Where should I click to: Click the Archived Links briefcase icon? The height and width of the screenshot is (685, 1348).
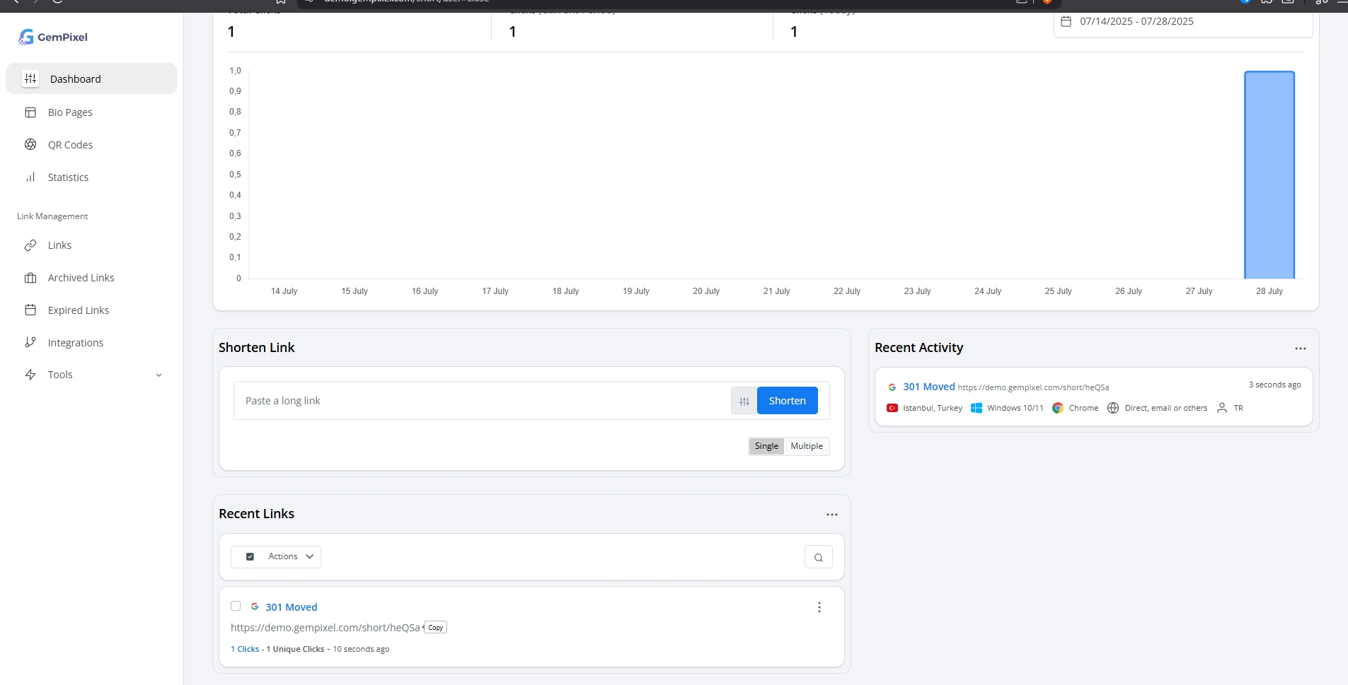pos(30,278)
